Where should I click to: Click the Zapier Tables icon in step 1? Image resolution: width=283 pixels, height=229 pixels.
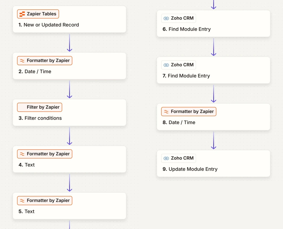pyautogui.click(x=22, y=14)
